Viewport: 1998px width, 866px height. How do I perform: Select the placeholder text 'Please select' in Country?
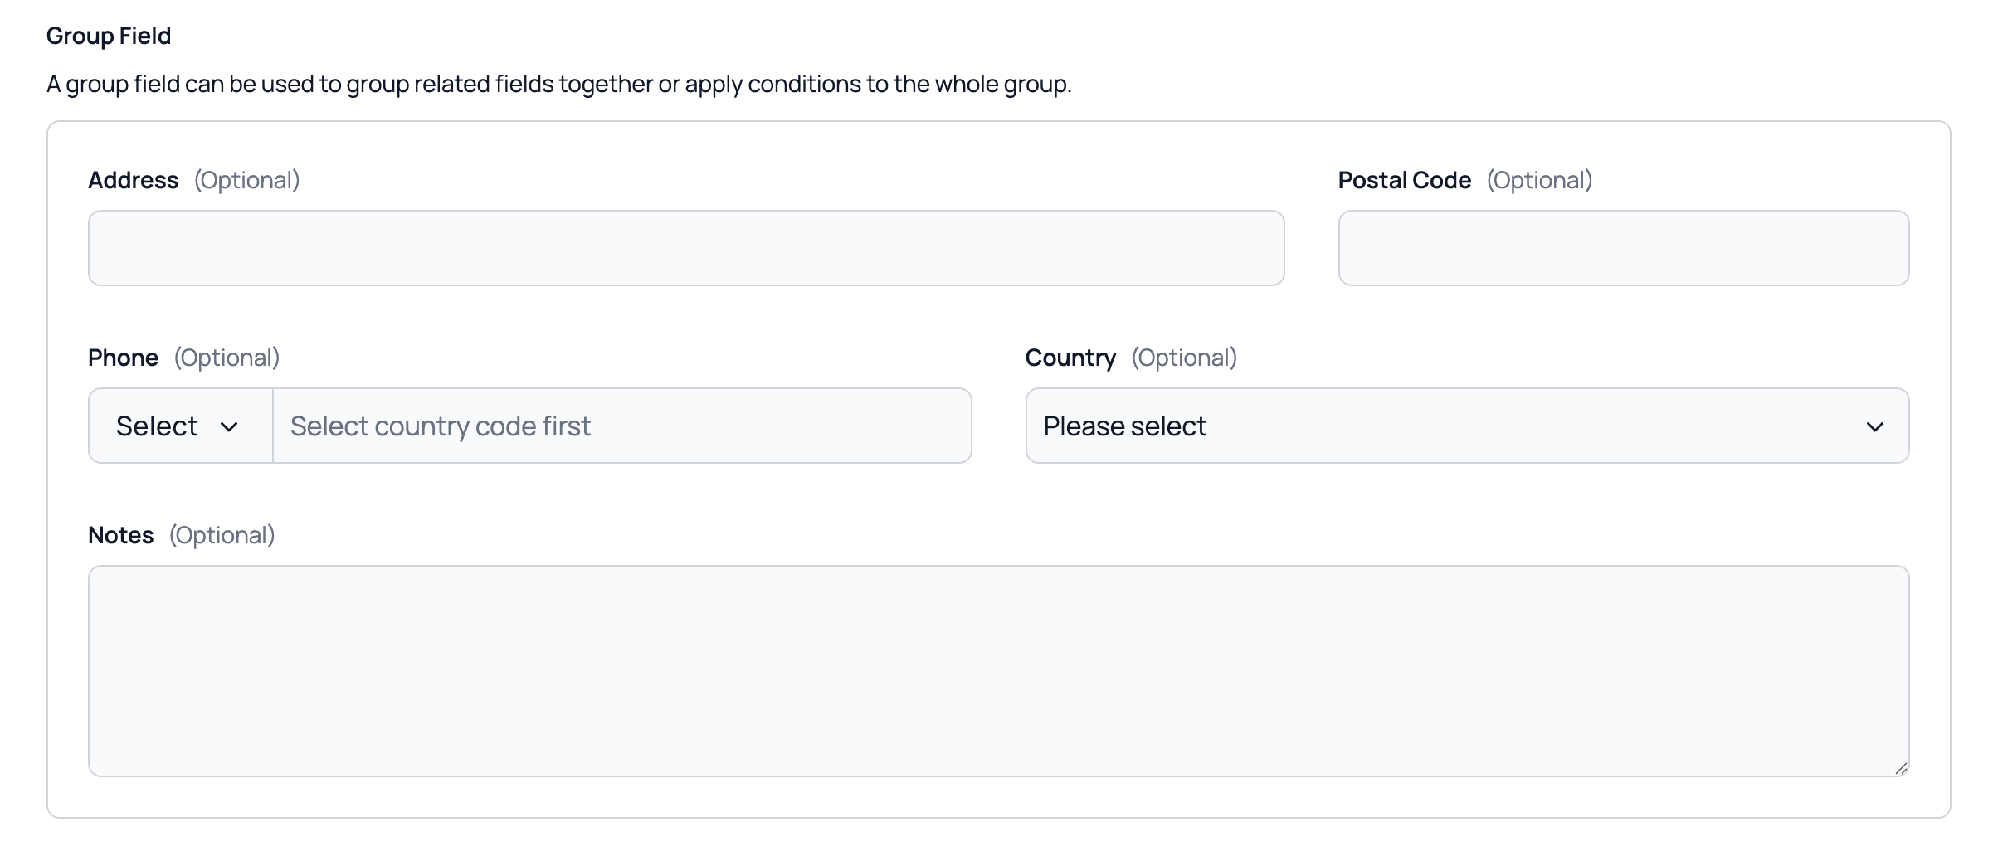pos(1125,426)
